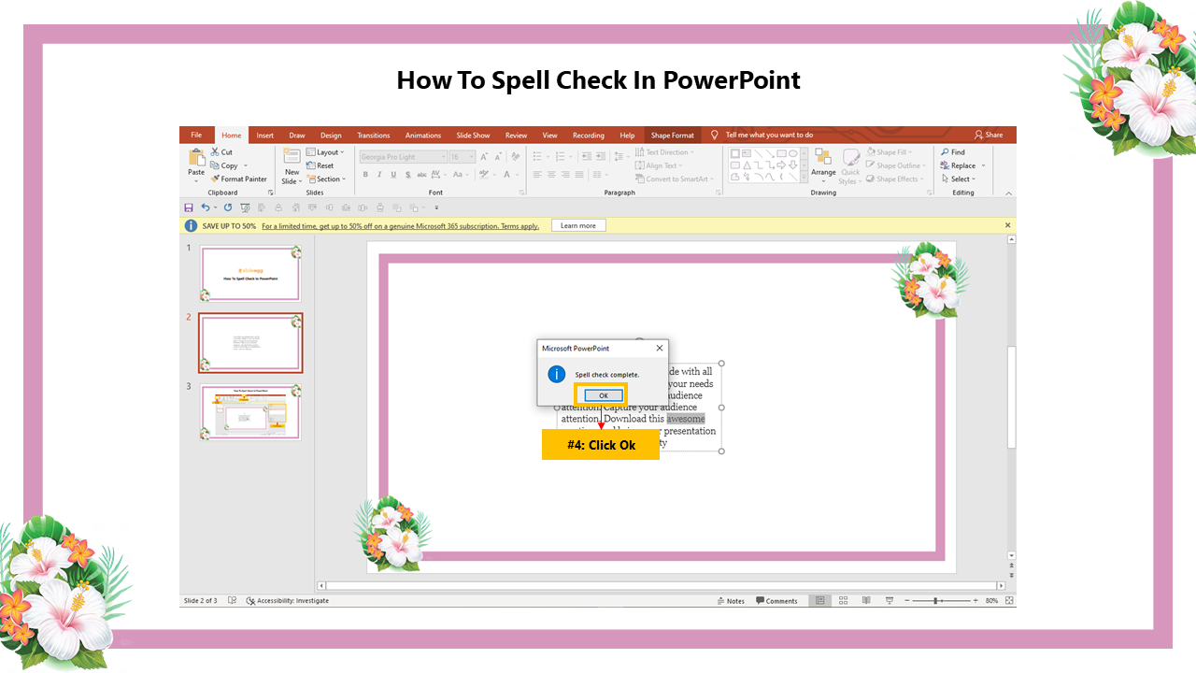Open the Georgia Pro Light font dropdown
The image size is (1196, 673).
click(444, 157)
